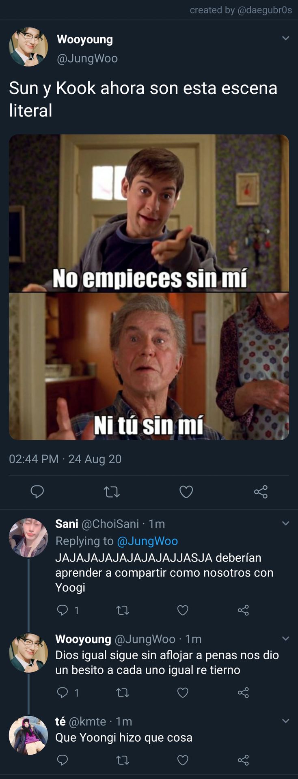The height and width of the screenshot is (779, 298).
Task: Like Sani's reply about Yoogi
Action: (x=183, y=610)
